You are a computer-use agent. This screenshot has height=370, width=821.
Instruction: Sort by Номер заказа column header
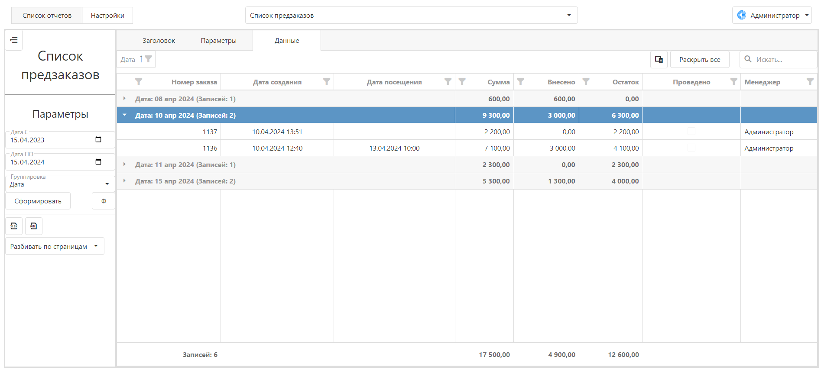tap(194, 82)
